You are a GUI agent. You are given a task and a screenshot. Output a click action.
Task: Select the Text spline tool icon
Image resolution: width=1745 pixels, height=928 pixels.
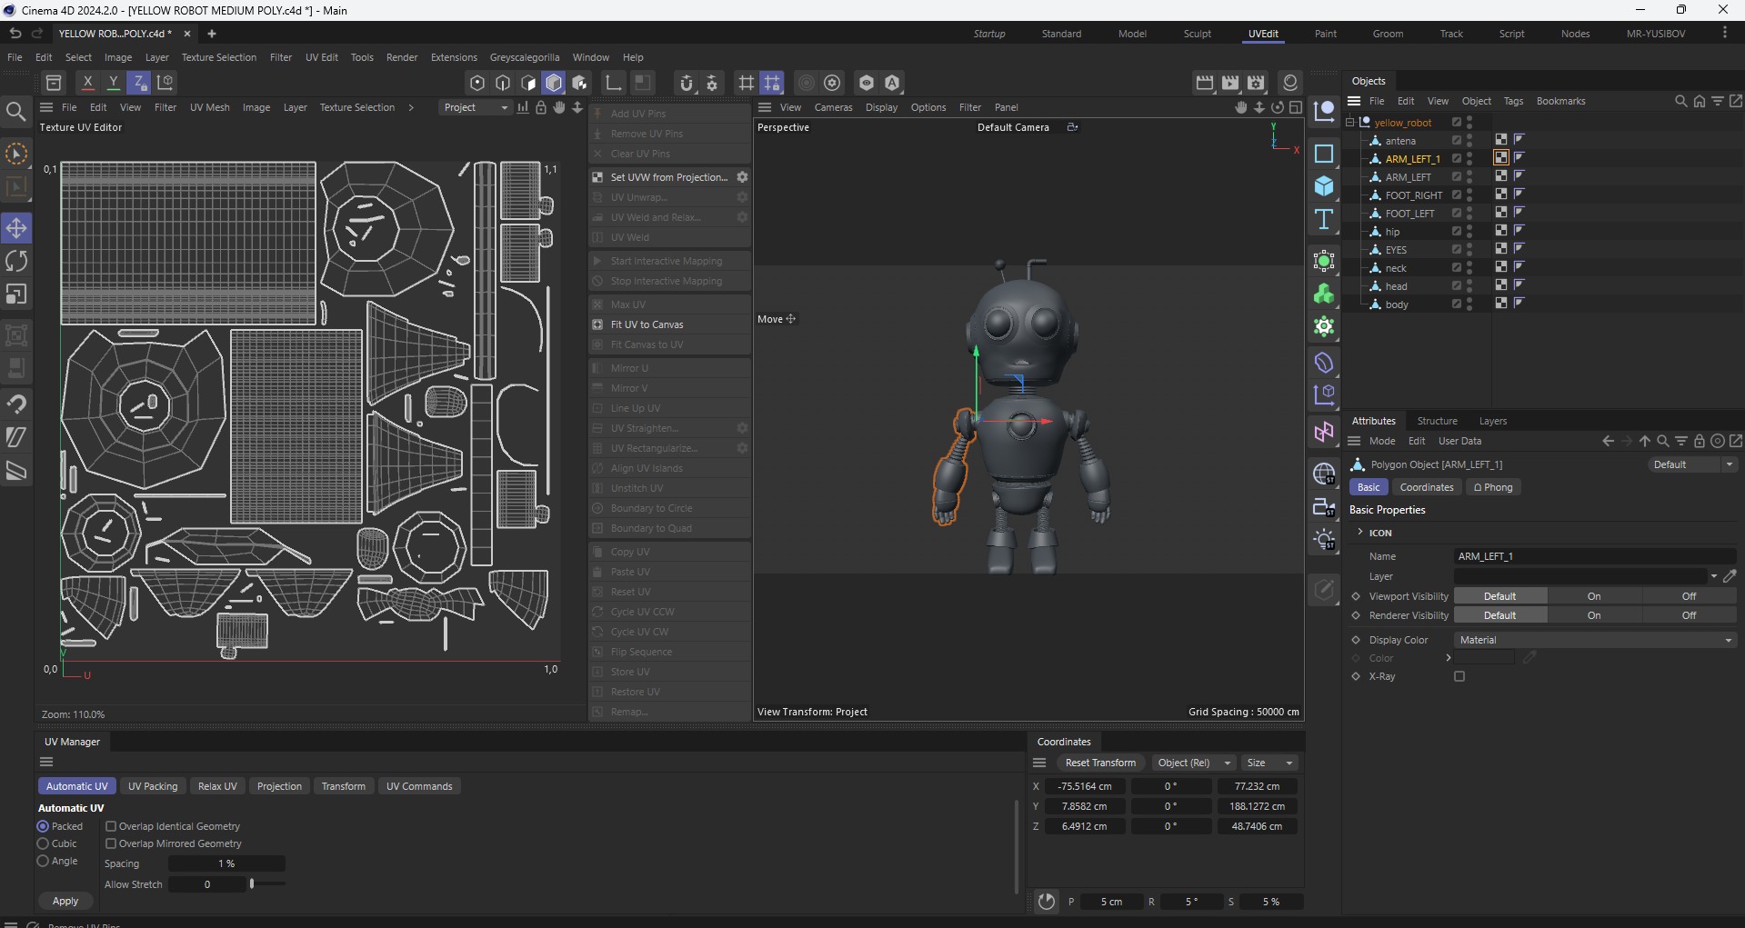1324,219
